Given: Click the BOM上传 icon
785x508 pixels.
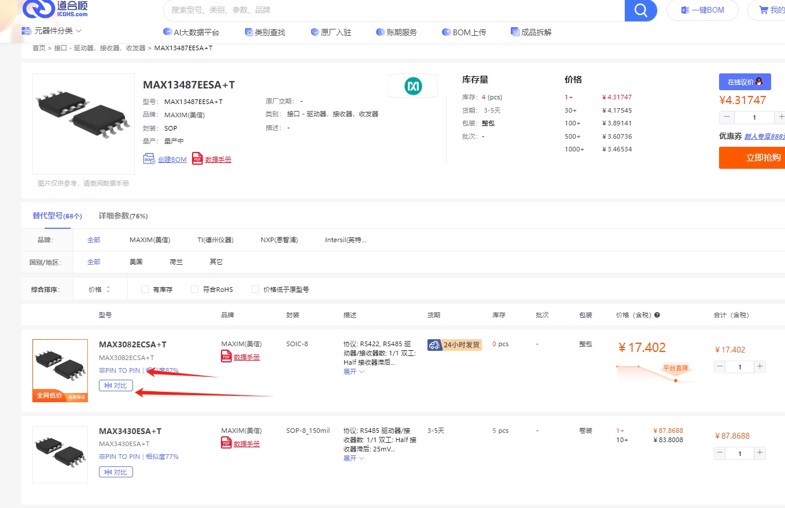Looking at the screenshot, I should pos(446,32).
